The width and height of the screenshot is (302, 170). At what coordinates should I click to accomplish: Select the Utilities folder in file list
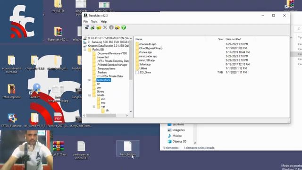point(143,68)
